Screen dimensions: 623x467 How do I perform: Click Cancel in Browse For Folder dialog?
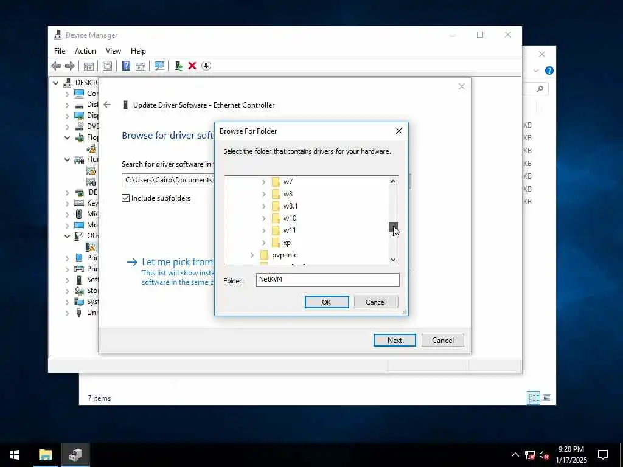375,302
